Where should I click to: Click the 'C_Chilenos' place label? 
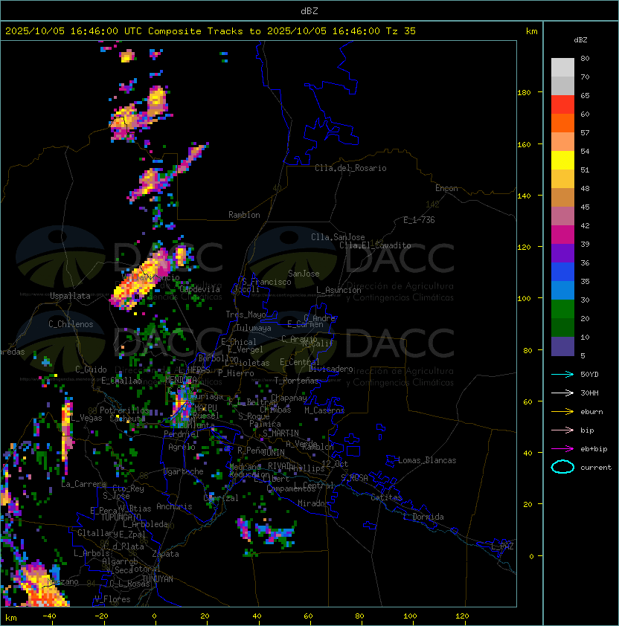(x=71, y=324)
